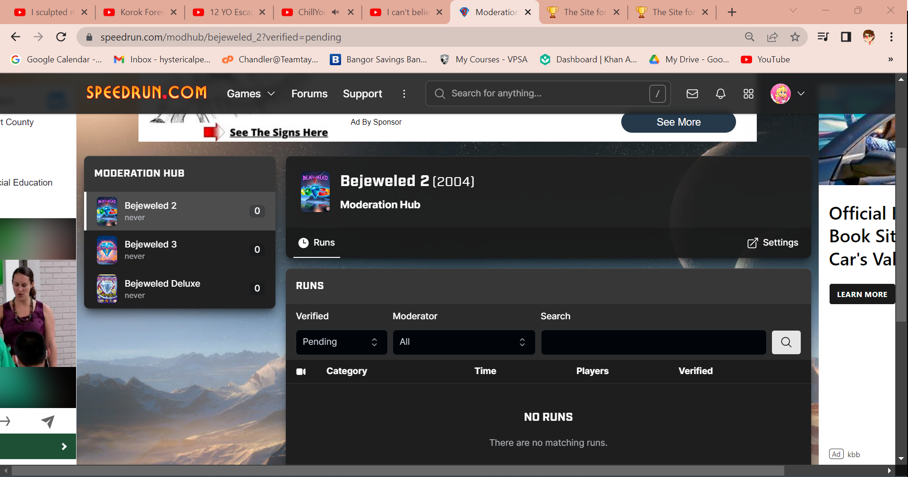908x477 pixels.
Task: Focus the Search for anything field
Action: (x=548, y=94)
